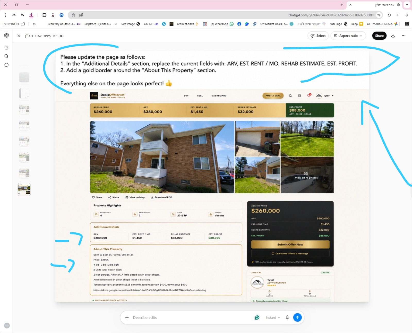Reload the page with the refresh icon
The width and height of the screenshot is (412, 333).
(389, 15)
